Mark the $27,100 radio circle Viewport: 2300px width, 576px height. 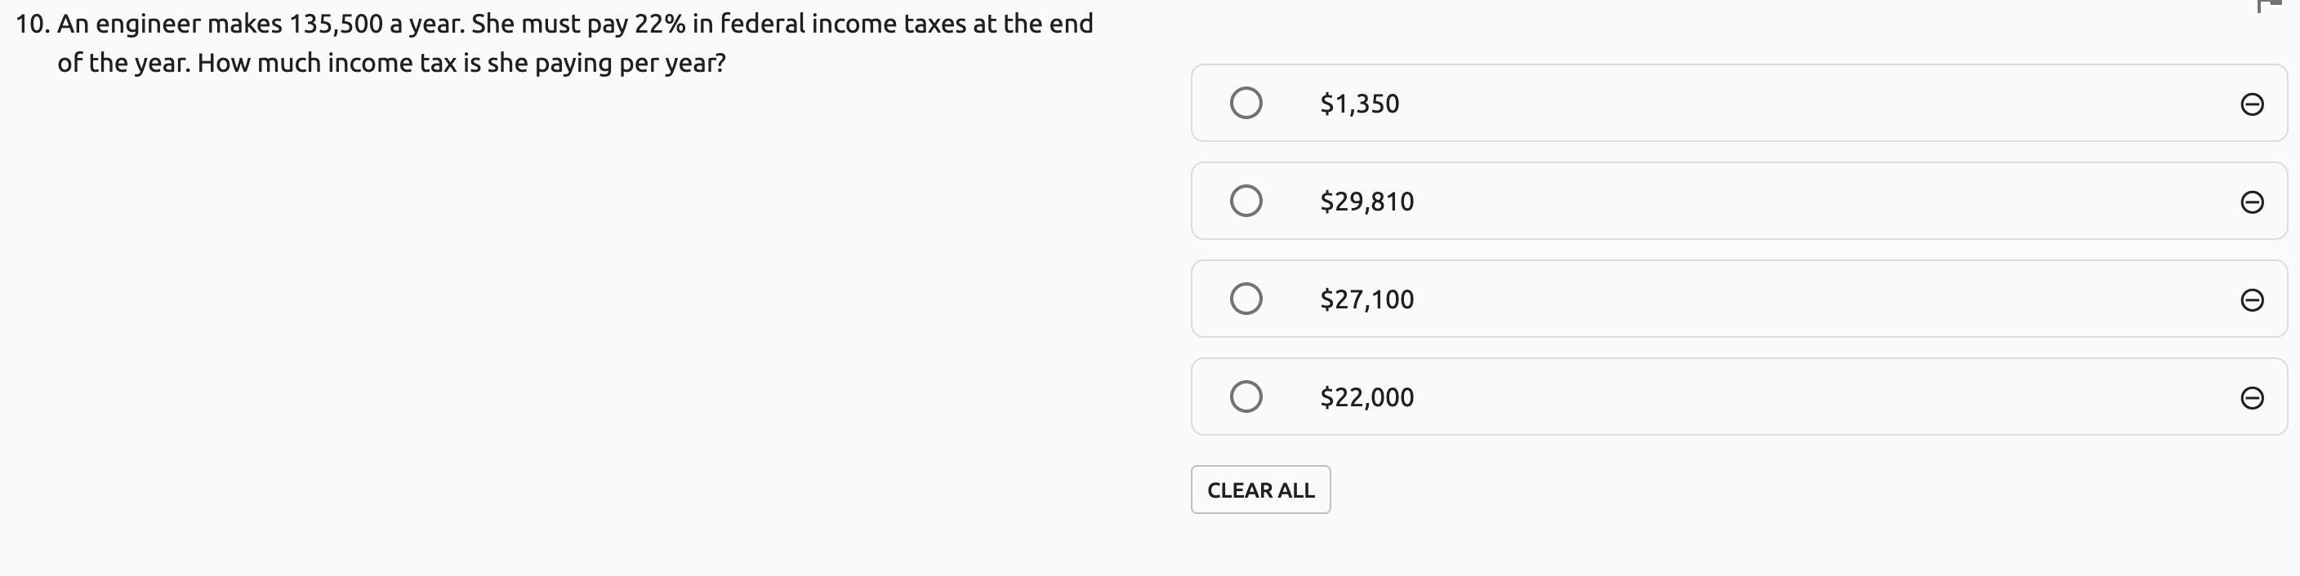coord(1246,299)
